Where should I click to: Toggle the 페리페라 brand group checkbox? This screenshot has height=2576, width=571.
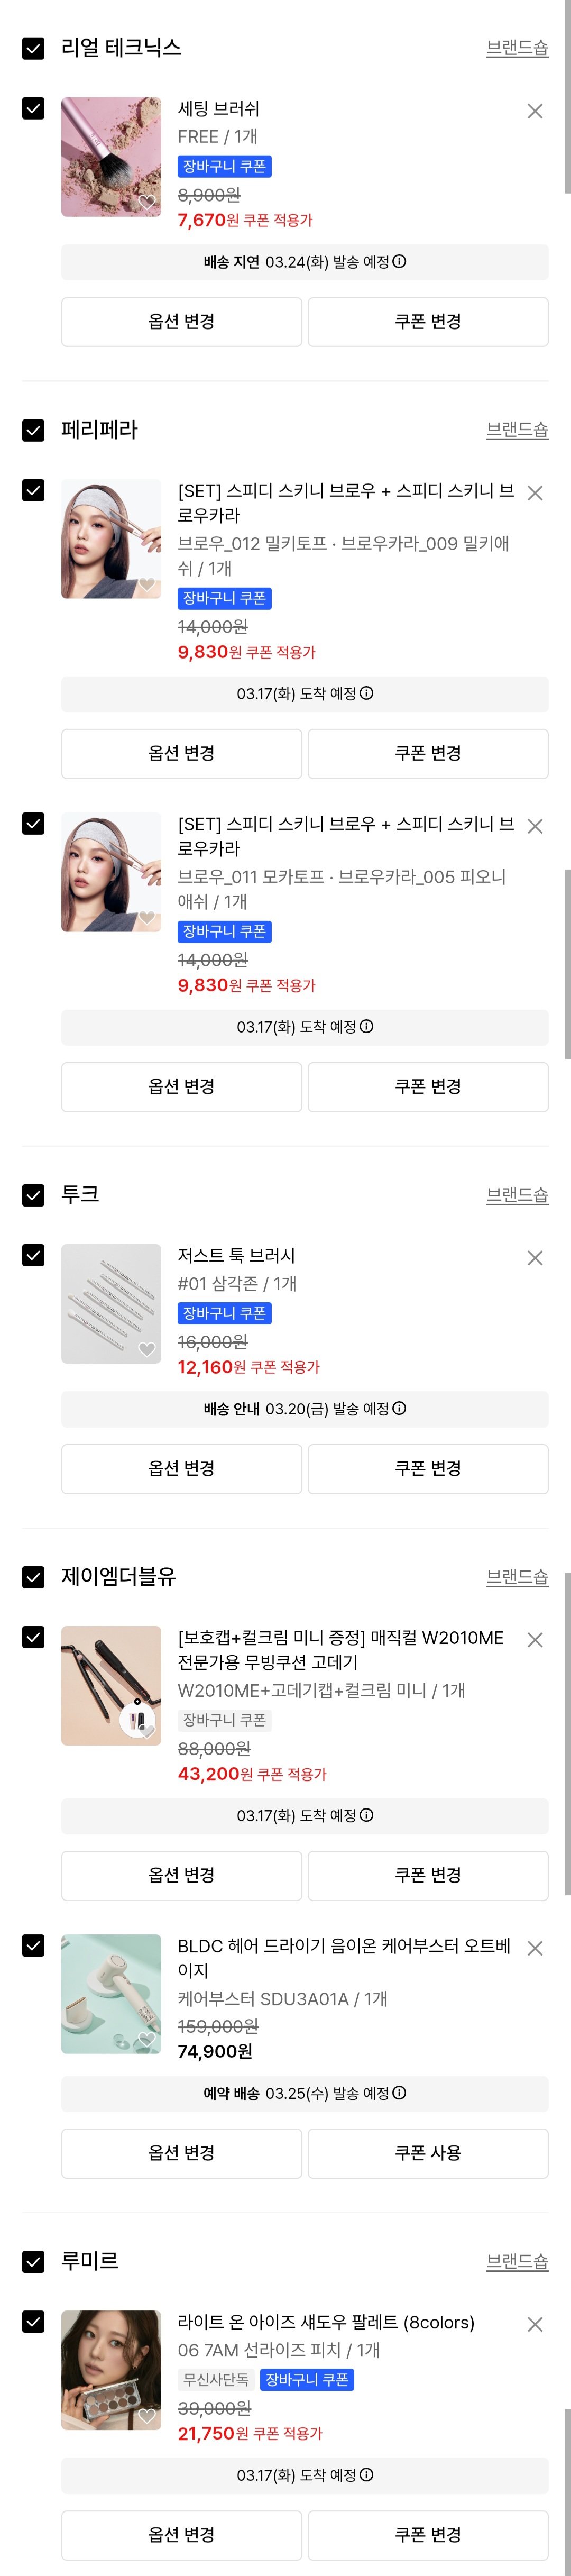pyautogui.click(x=33, y=430)
